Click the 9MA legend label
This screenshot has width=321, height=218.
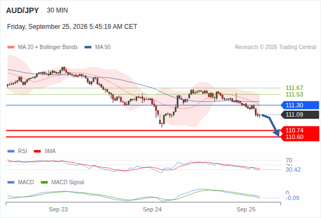[50, 152]
